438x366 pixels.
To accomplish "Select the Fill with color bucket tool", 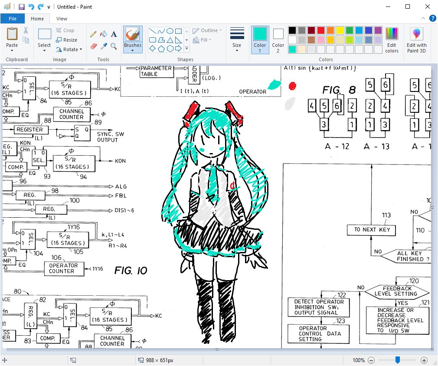I will [x=104, y=34].
